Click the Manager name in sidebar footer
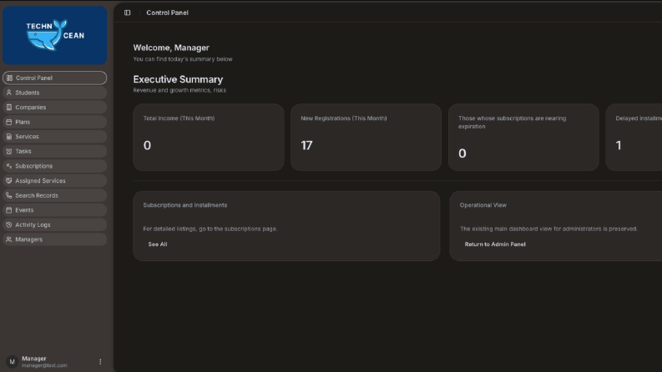Viewport: 662px width, 372px height. pyautogui.click(x=33, y=359)
